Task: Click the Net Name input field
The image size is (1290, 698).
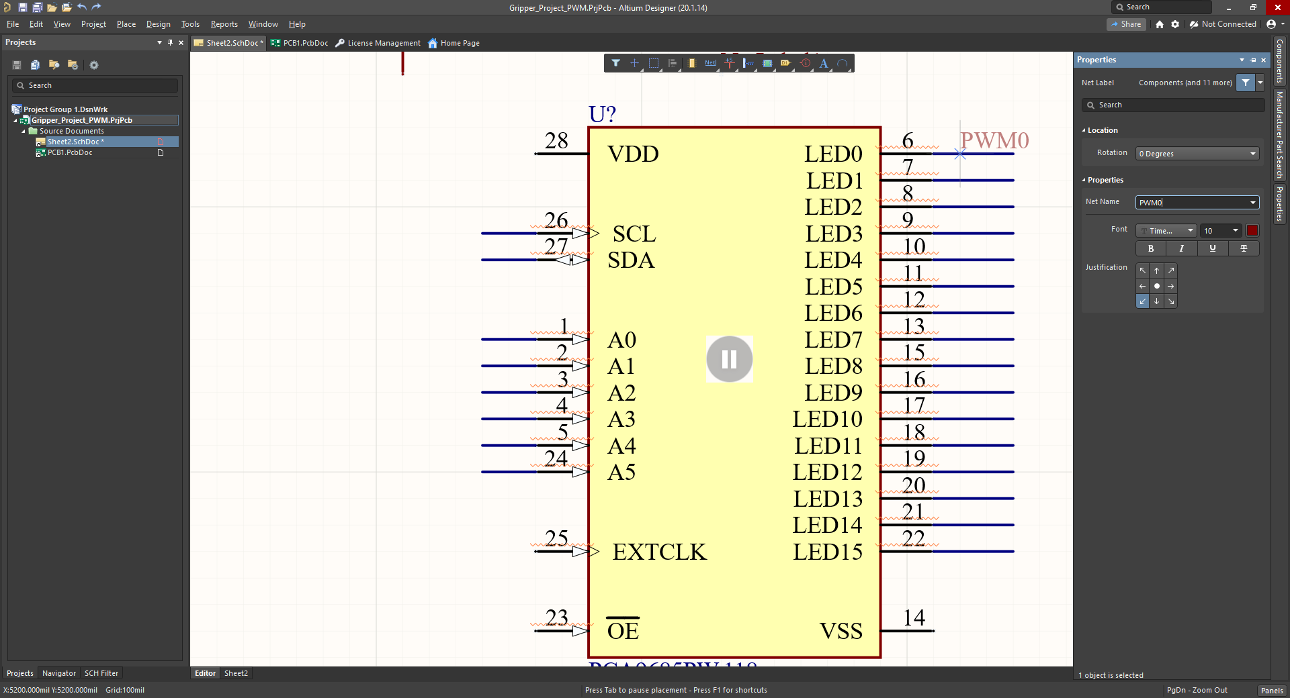Action: (1191, 203)
